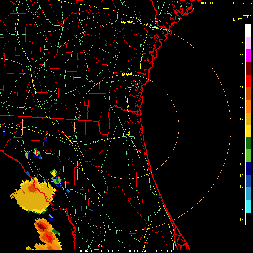This screenshot has height=253, width=253.
Task: Click the bright red 46-50 kft legend swatch
Action: [x=248, y=81]
